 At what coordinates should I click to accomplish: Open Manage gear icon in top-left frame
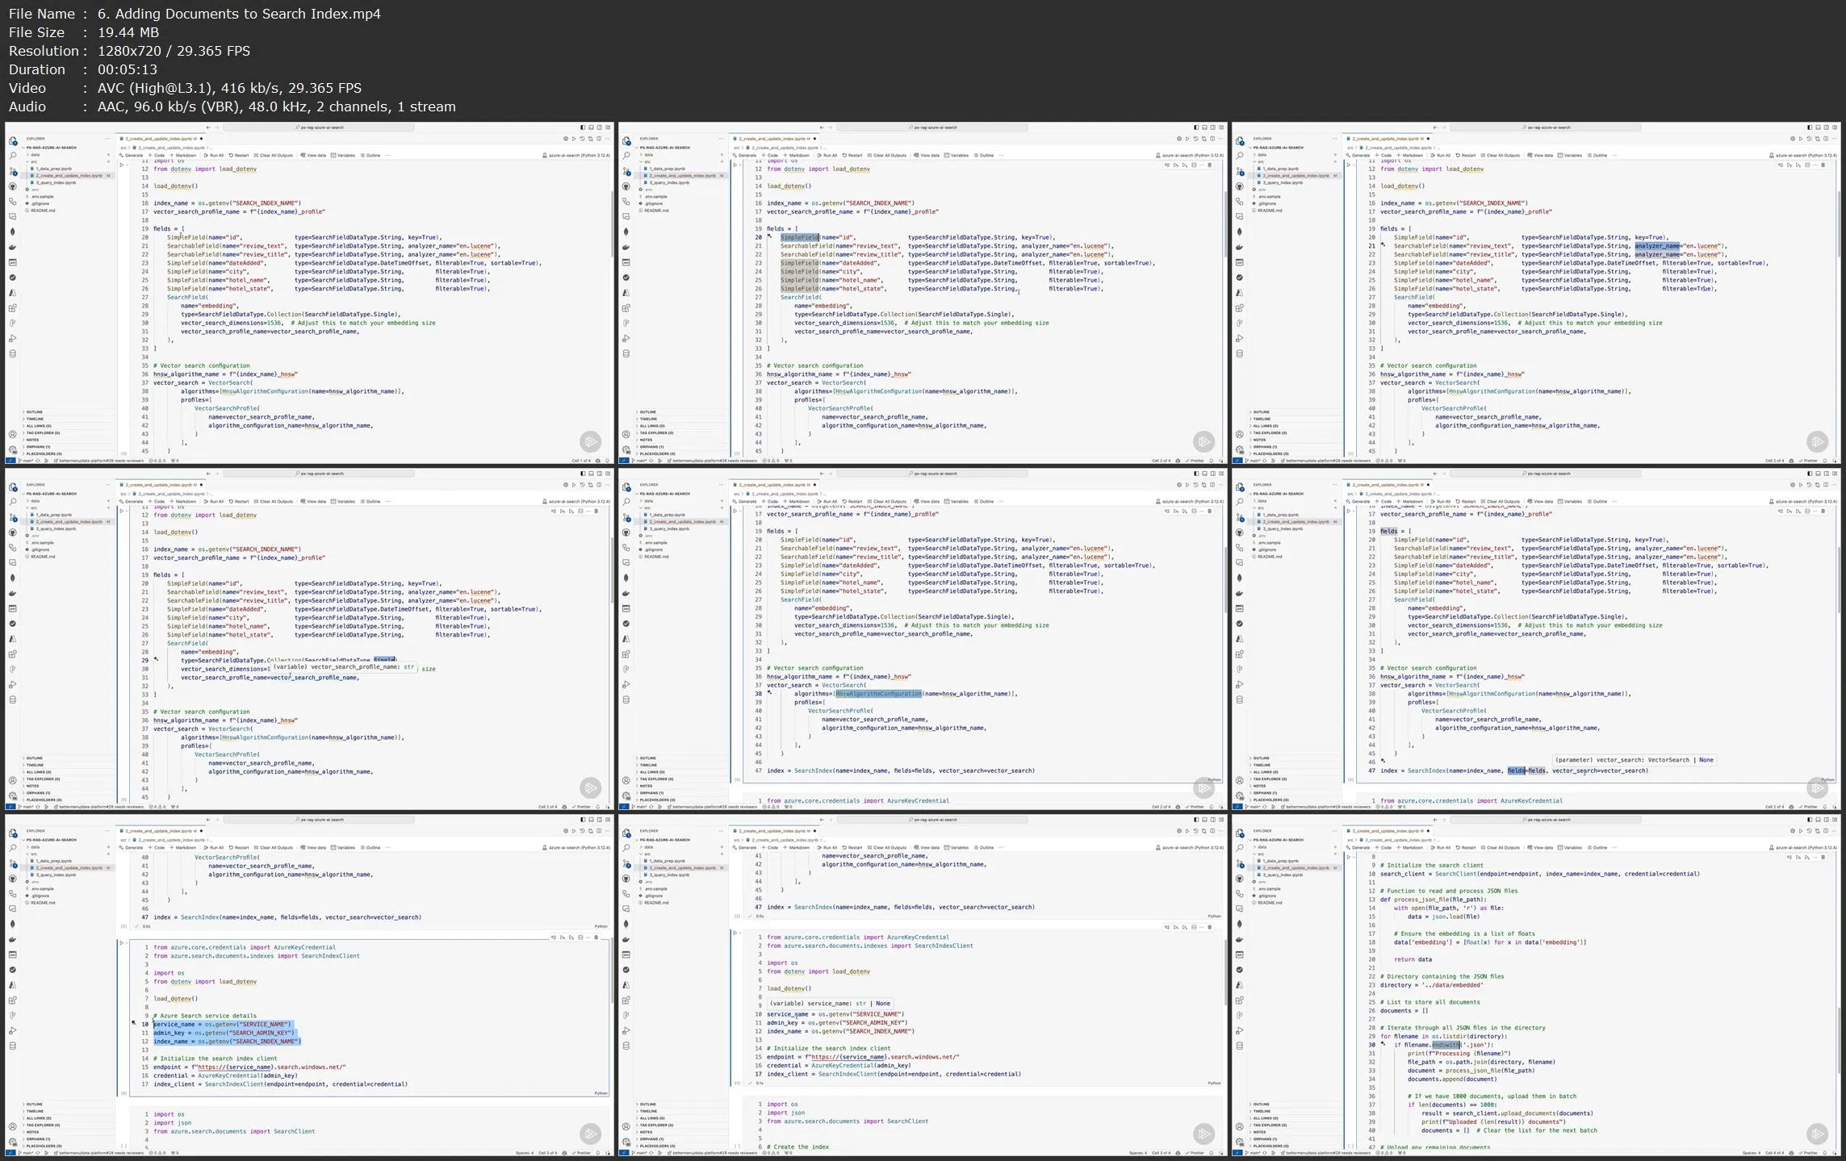click(x=13, y=449)
